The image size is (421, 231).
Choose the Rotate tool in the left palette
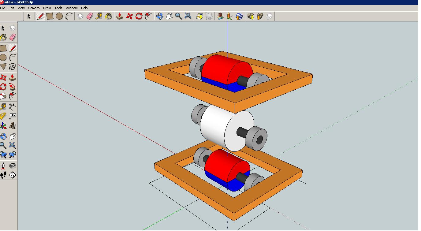pos(3,87)
